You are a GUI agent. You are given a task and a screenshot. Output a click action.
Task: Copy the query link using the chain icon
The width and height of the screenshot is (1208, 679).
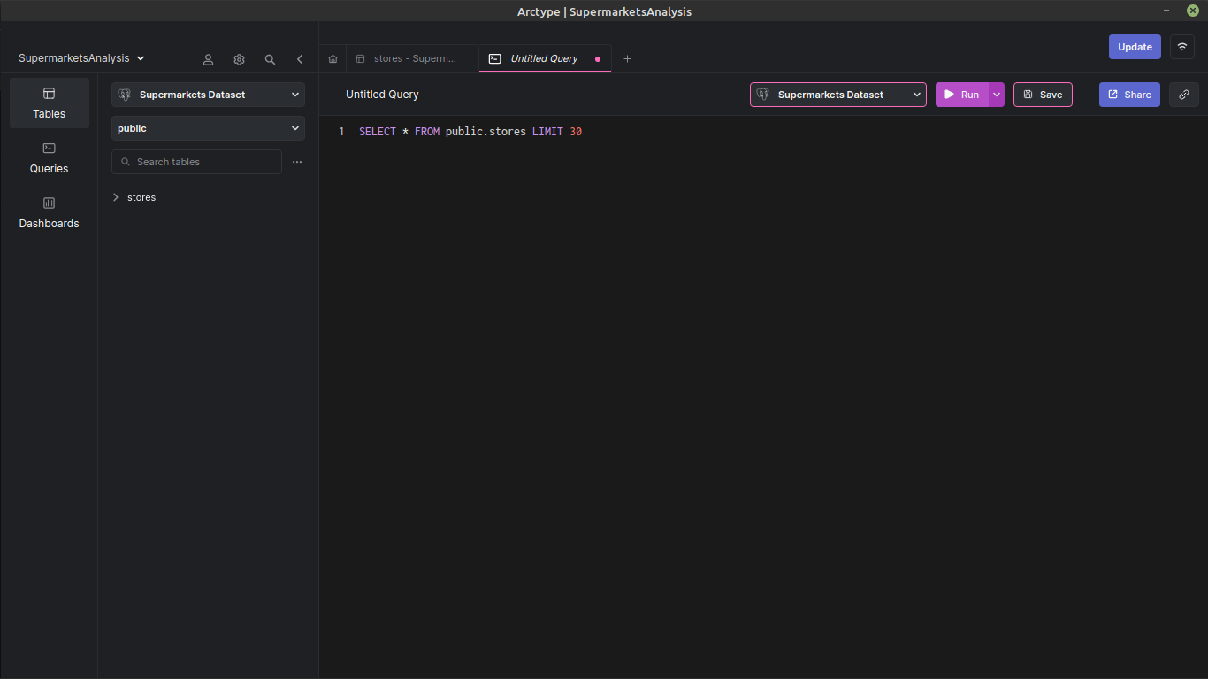click(x=1183, y=95)
